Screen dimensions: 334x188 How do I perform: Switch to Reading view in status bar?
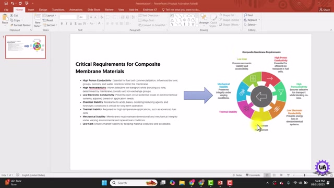(281, 175)
